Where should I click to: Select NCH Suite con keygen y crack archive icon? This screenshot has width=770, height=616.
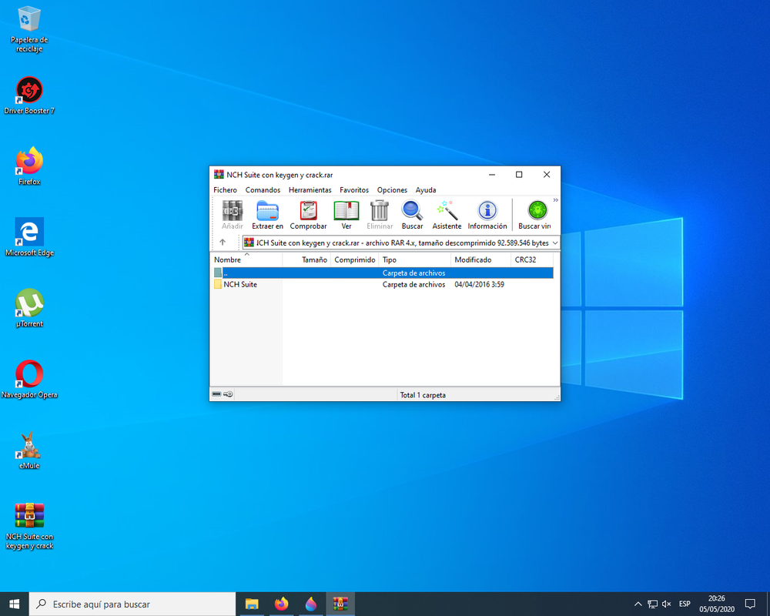[x=29, y=526]
